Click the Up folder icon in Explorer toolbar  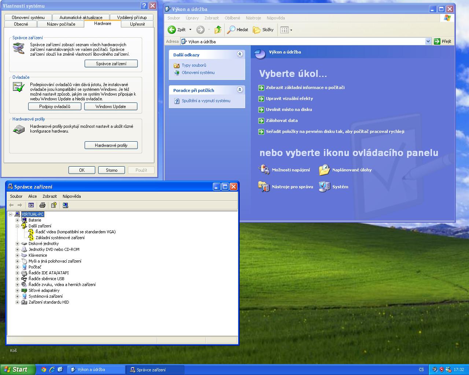pyautogui.click(x=218, y=30)
